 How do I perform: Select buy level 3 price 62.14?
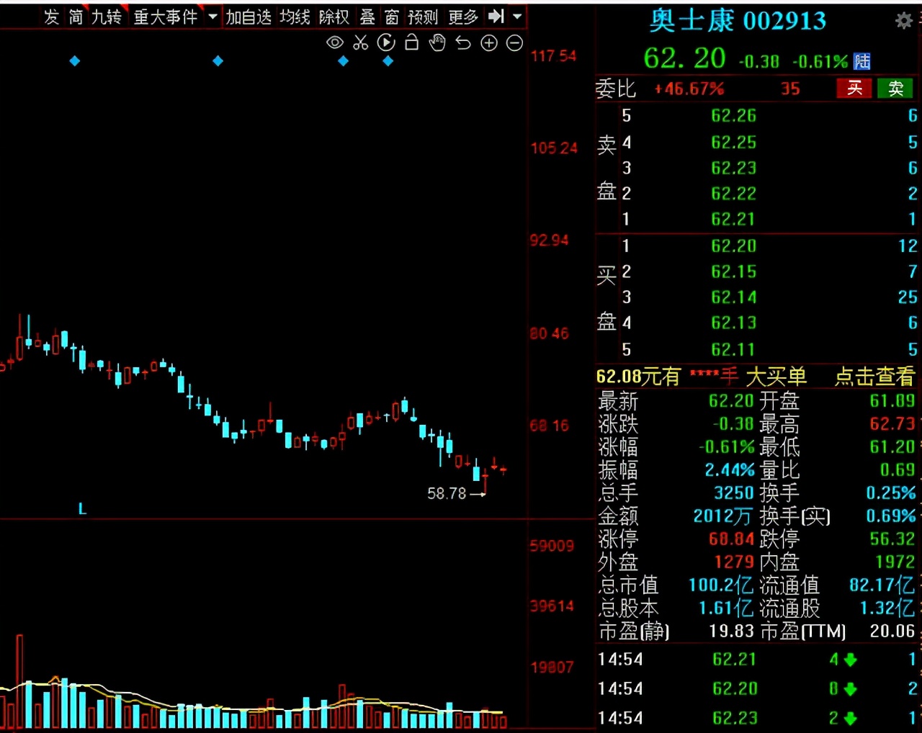pos(734,297)
